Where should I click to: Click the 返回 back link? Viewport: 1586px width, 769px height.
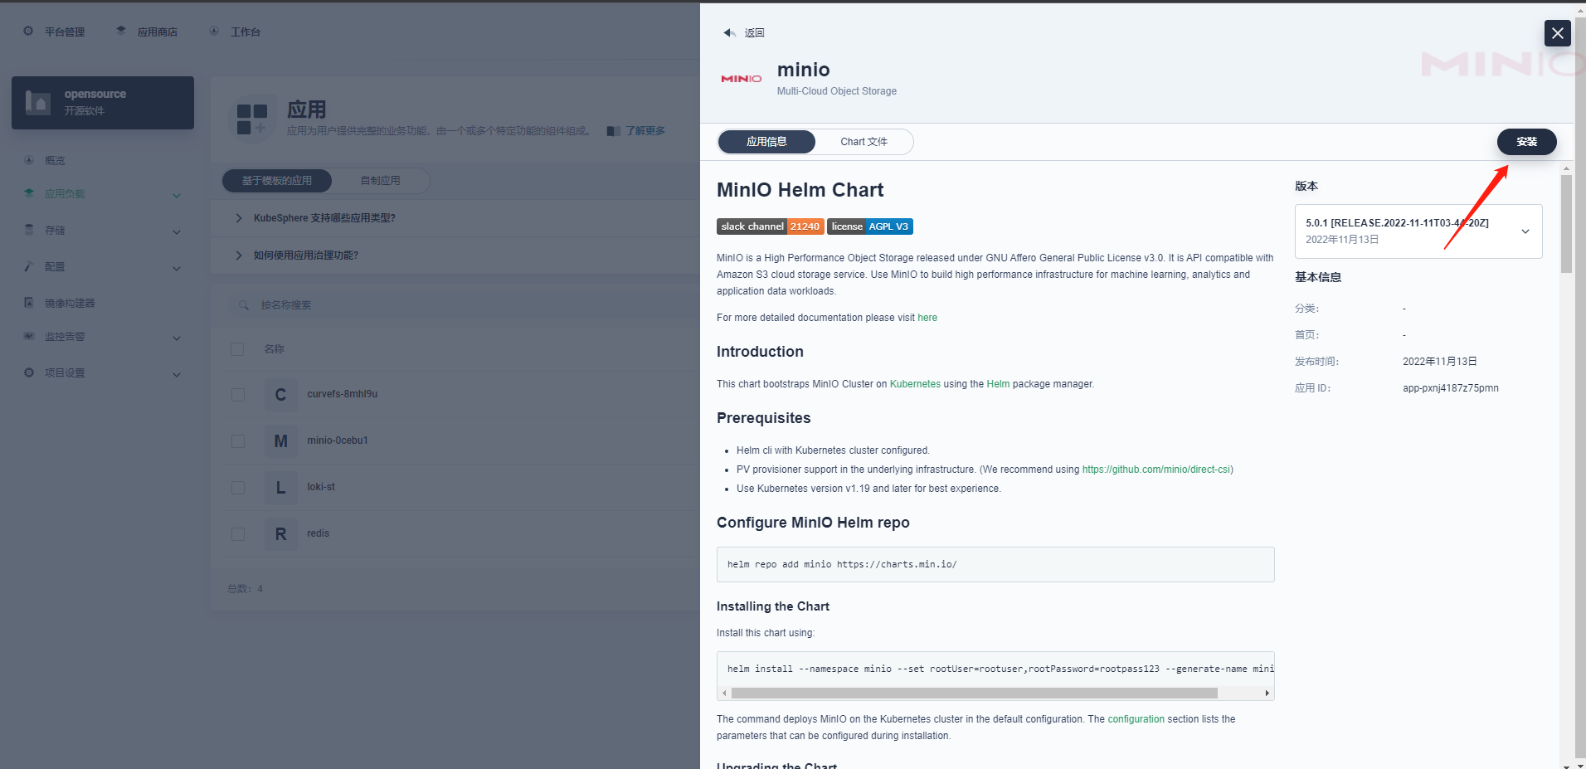coord(754,33)
